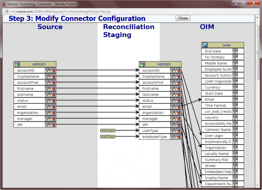
Task: Select the Full-Time literal value tag
Action: (x=108, y=136)
